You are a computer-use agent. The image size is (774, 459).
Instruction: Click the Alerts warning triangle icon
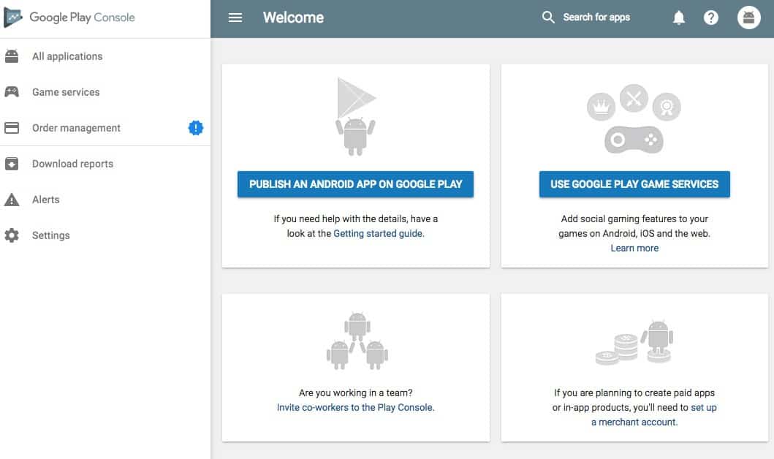click(x=12, y=200)
